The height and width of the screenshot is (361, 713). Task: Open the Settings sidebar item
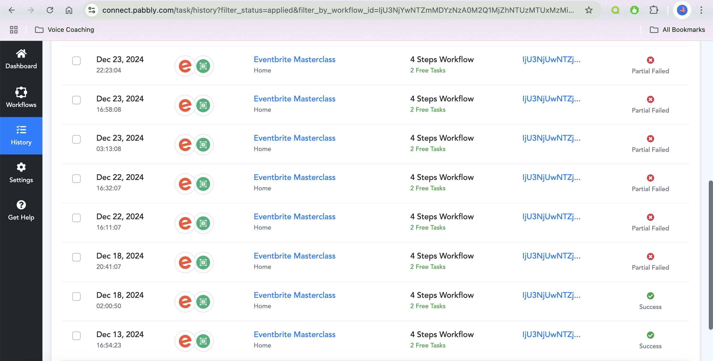point(21,173)
